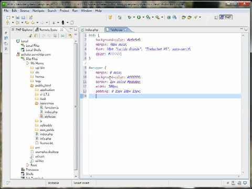Switch to the index.php editor tab
Viewport: 252px width, 189px height.
point(90,30)
